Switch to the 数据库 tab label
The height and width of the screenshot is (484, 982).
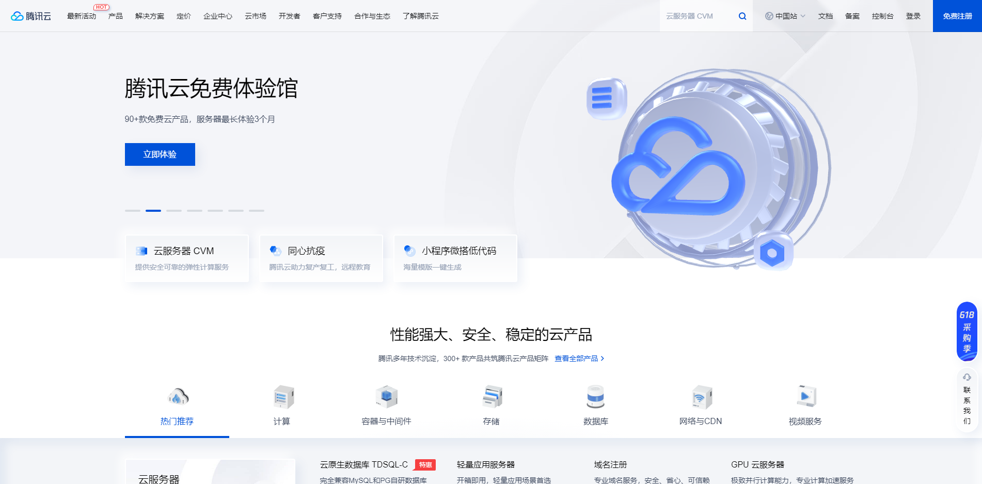pyautogui.click(x=596, y=421)
